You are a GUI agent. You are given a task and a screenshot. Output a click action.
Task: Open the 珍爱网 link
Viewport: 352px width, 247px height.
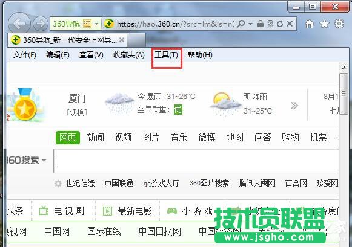coord(327,183)
